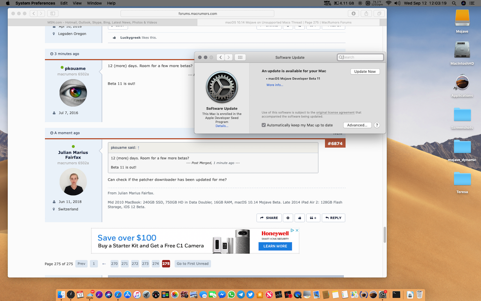Image resolution: width=481 pixels, height=301 pixels.
Task: Open Wi-Fi status menu
Action: (388, 3)
